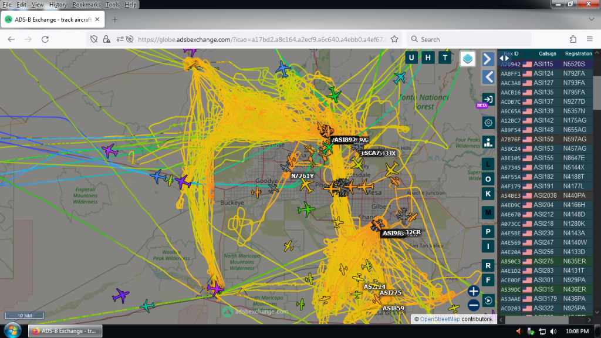Sort by the Registration column header

click(578, 53)
